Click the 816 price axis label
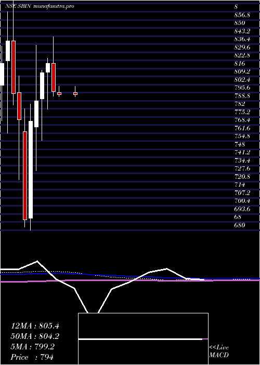 [x=240, y=63]
